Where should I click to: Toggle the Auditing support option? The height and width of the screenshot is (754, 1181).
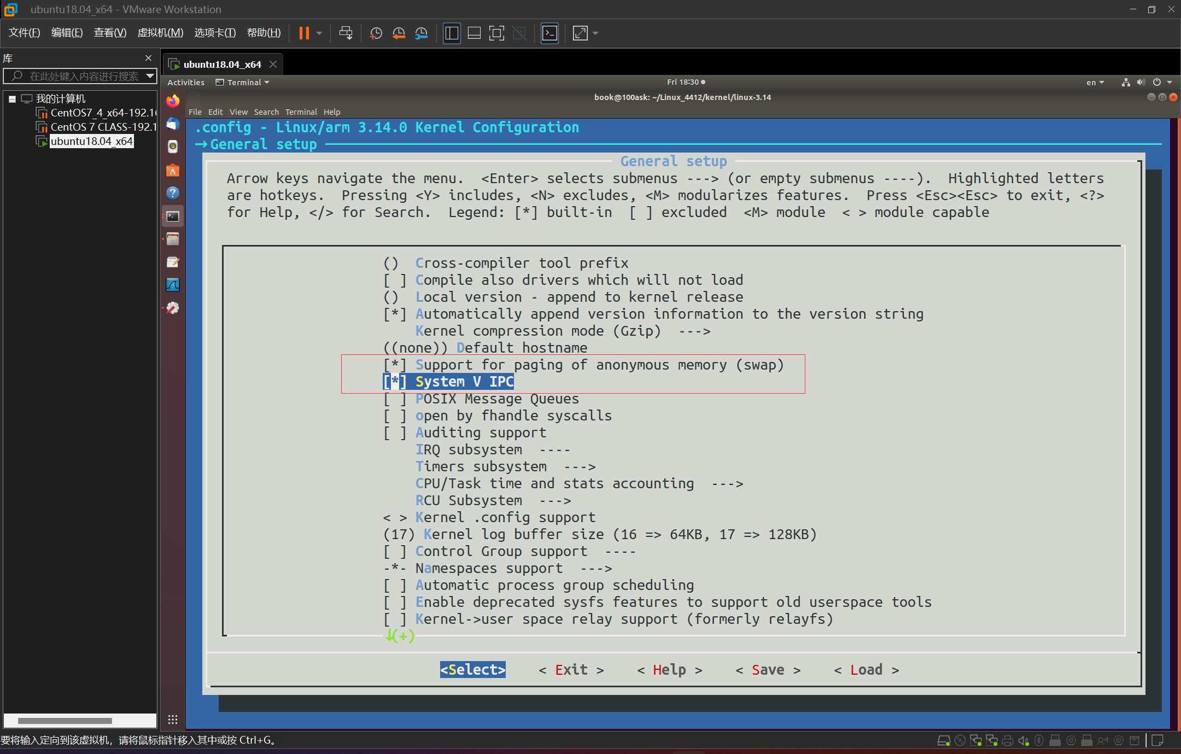tap(395, 433)
